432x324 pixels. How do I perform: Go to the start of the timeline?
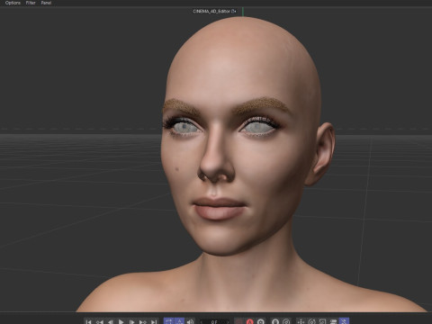(x=88, y=321)
